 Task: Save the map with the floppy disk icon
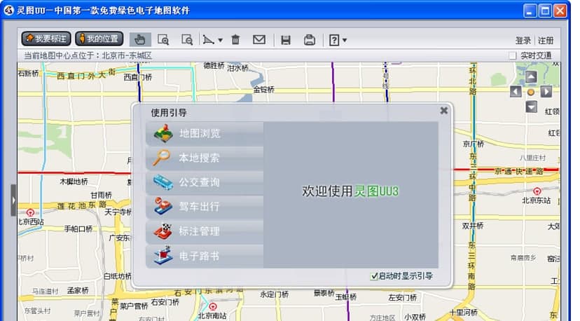286,39
